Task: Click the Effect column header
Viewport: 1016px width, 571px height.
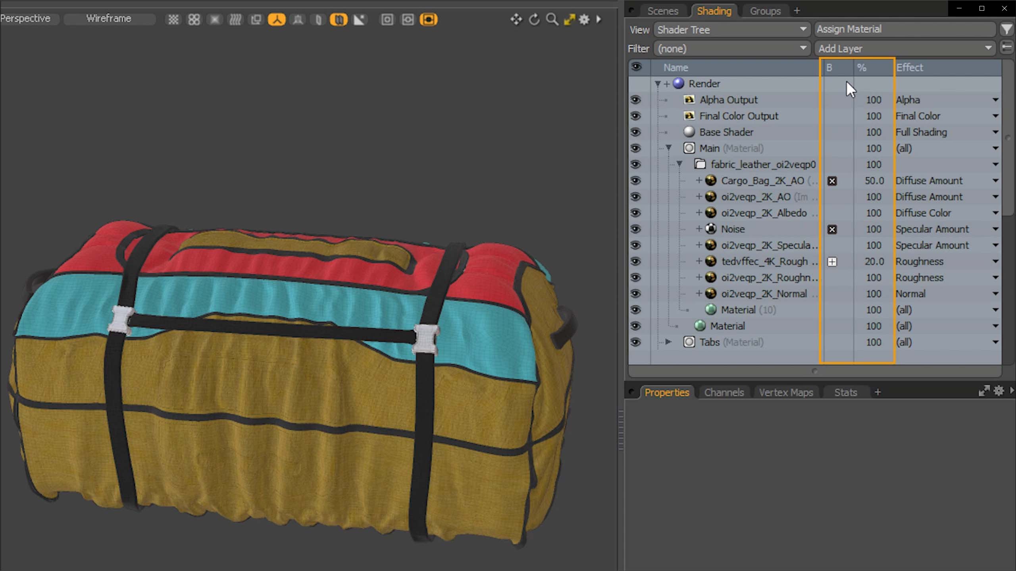Action: (949, 67)
